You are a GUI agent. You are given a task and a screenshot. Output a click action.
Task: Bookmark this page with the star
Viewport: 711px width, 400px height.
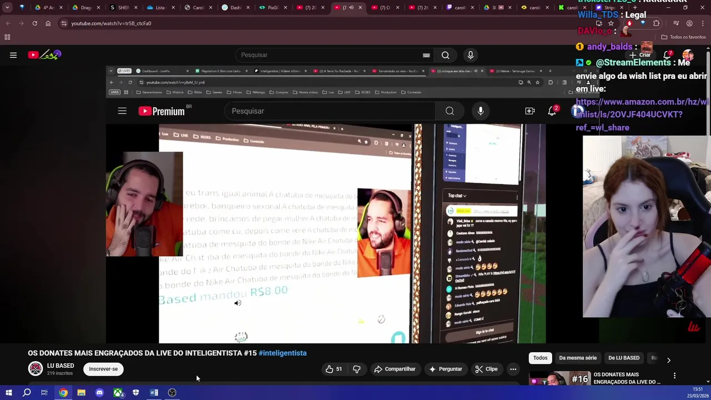click(611, 23)
